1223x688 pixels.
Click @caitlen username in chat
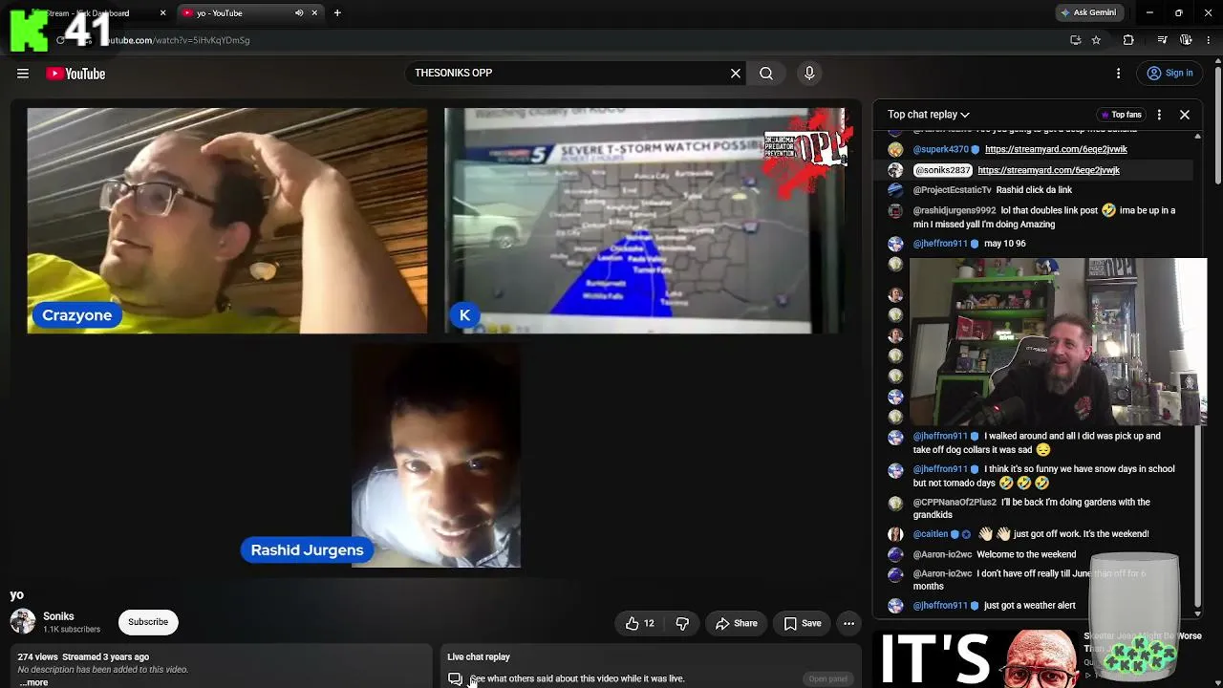(931, 534)
